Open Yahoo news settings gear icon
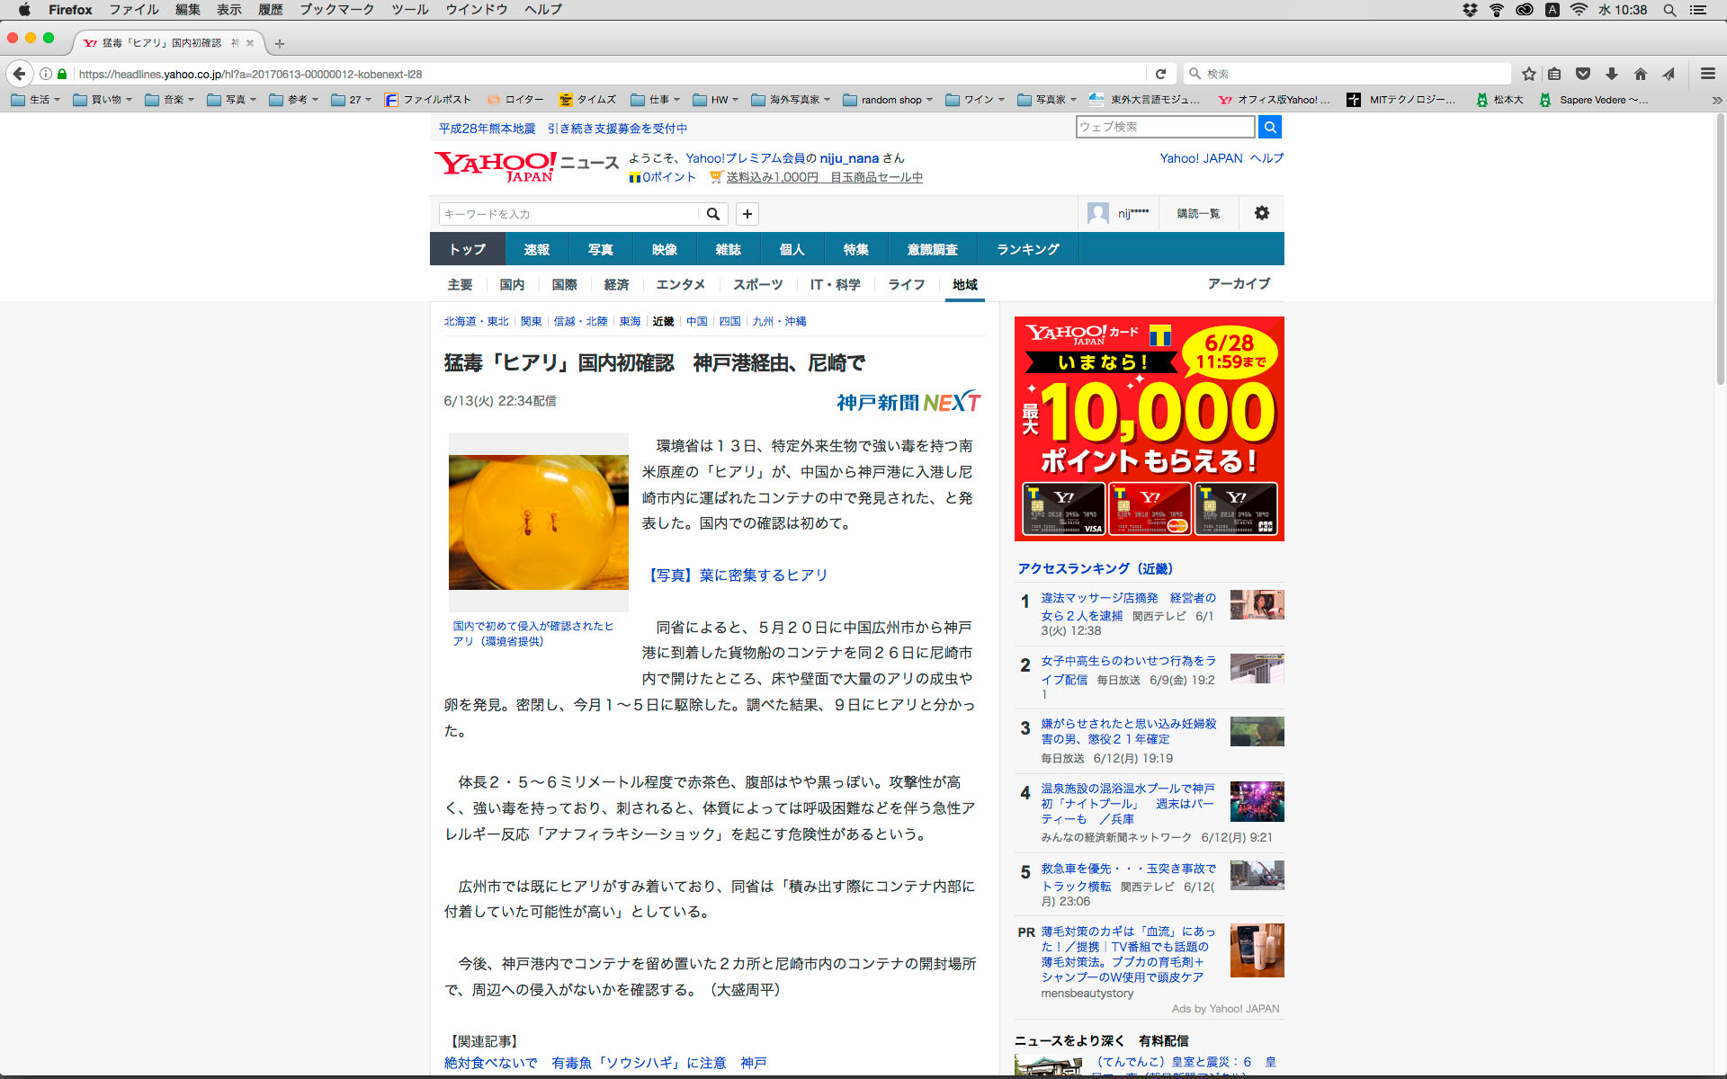 tap(1261, 213)
